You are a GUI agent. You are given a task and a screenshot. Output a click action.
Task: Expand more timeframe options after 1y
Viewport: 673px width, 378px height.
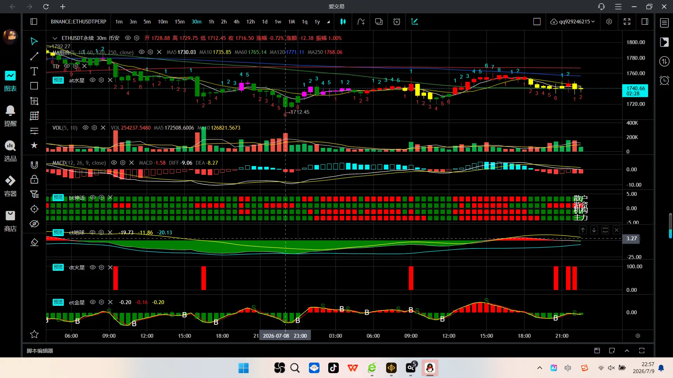point(328,22)
